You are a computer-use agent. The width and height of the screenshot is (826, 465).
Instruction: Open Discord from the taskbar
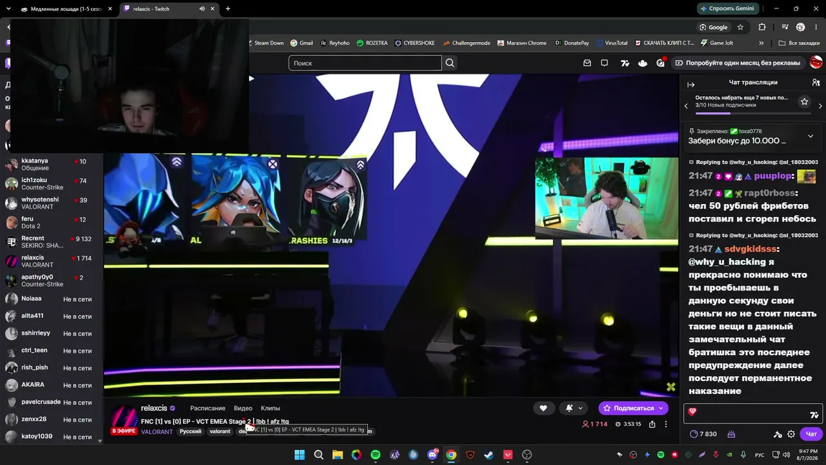[x=432, y=455]
